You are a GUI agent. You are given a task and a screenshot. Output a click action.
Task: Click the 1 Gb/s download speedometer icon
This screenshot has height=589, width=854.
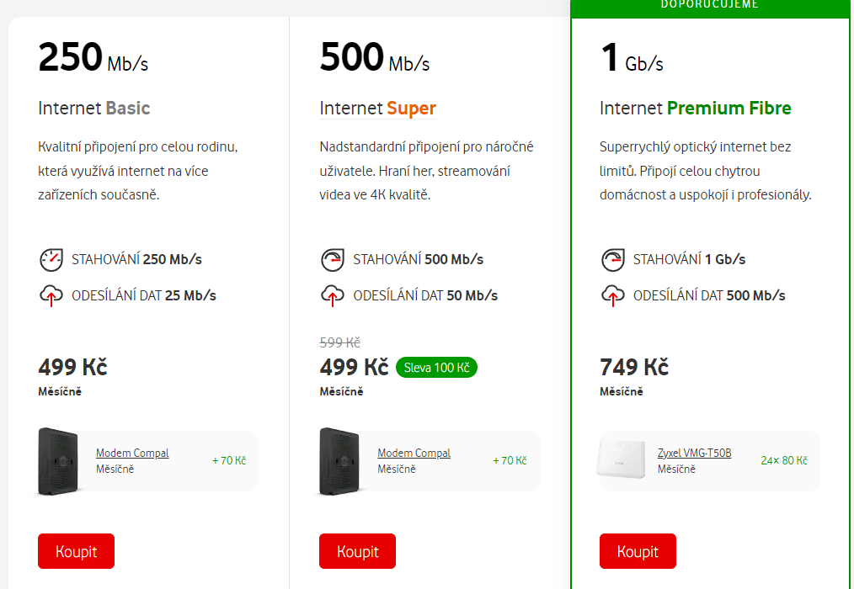click(613, 260)
